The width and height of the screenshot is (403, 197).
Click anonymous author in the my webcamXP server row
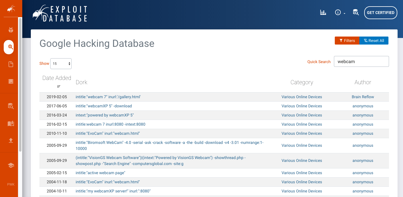point(363,191)
